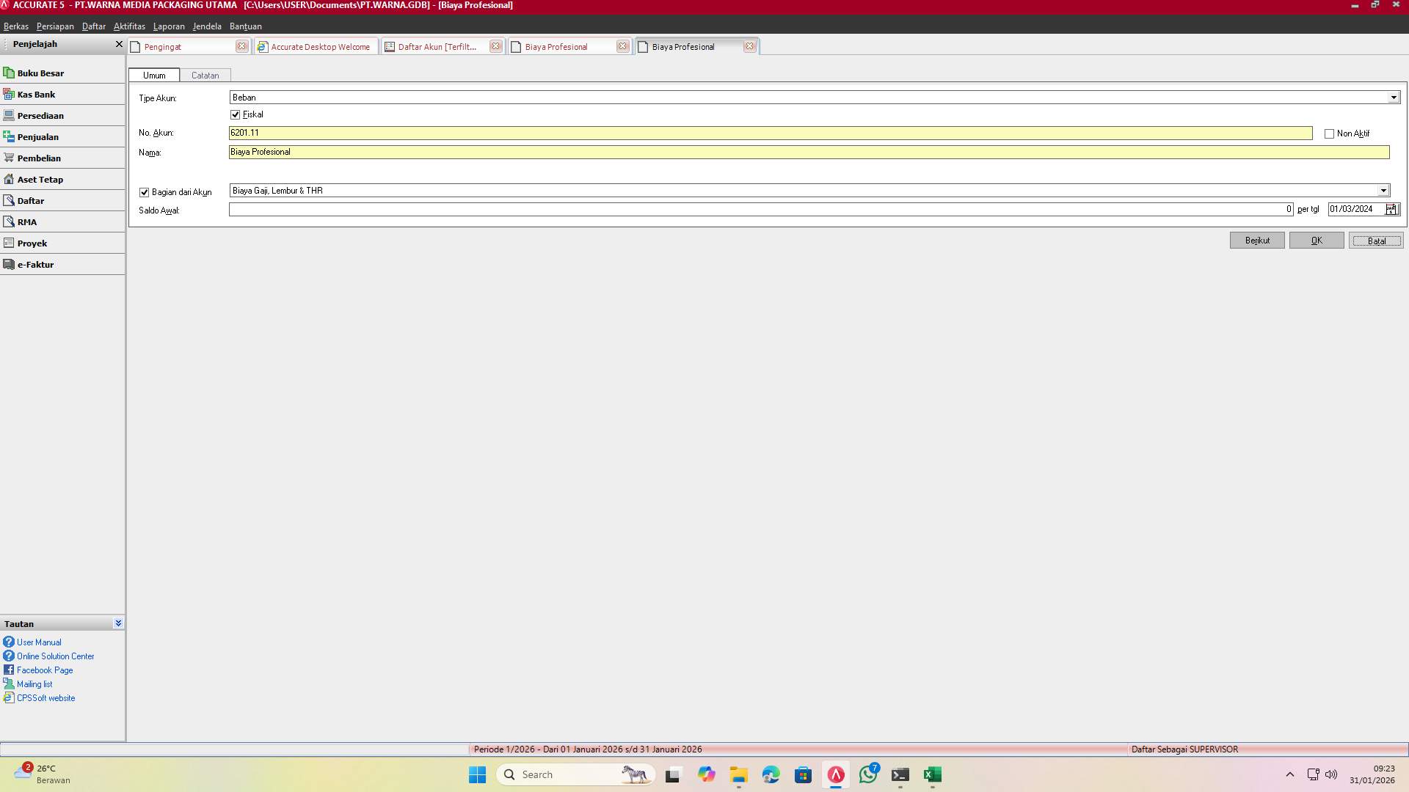Open the User Manual link
Viewport: 1409px width, 792px height.
[38, 642]
